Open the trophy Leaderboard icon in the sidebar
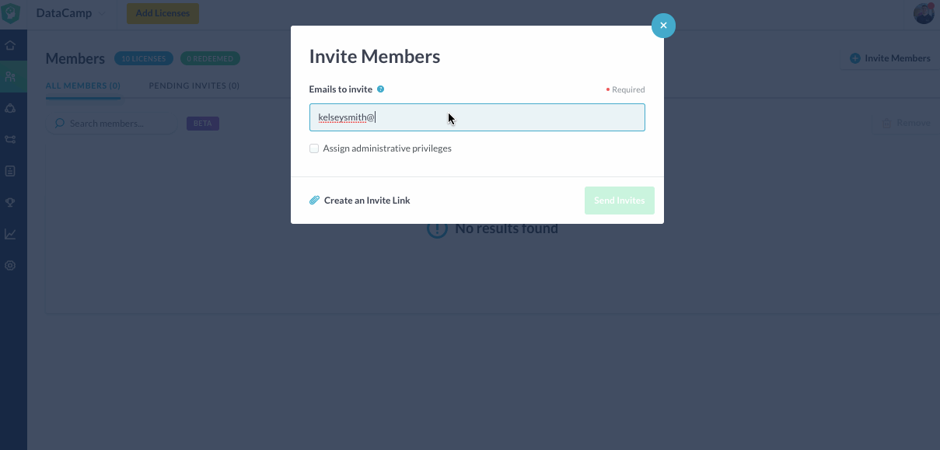Screen dimensions: 940x450 click(x=10, y=202)
